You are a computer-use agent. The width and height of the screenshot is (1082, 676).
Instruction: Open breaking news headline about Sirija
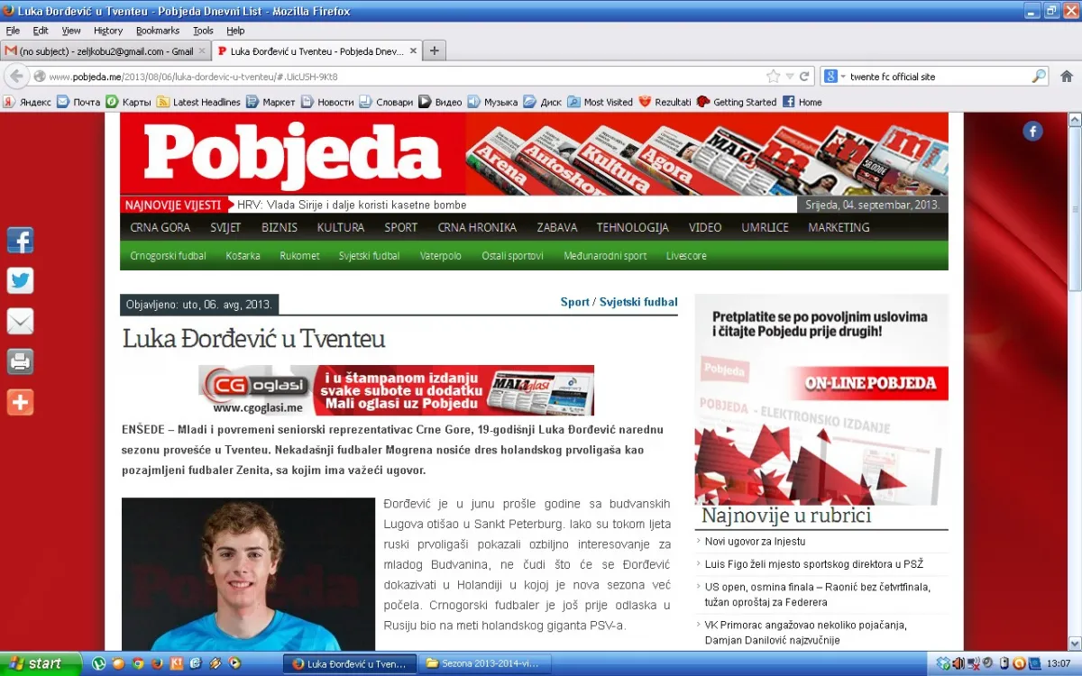pos(352,205)
